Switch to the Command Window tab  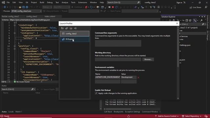150,111
